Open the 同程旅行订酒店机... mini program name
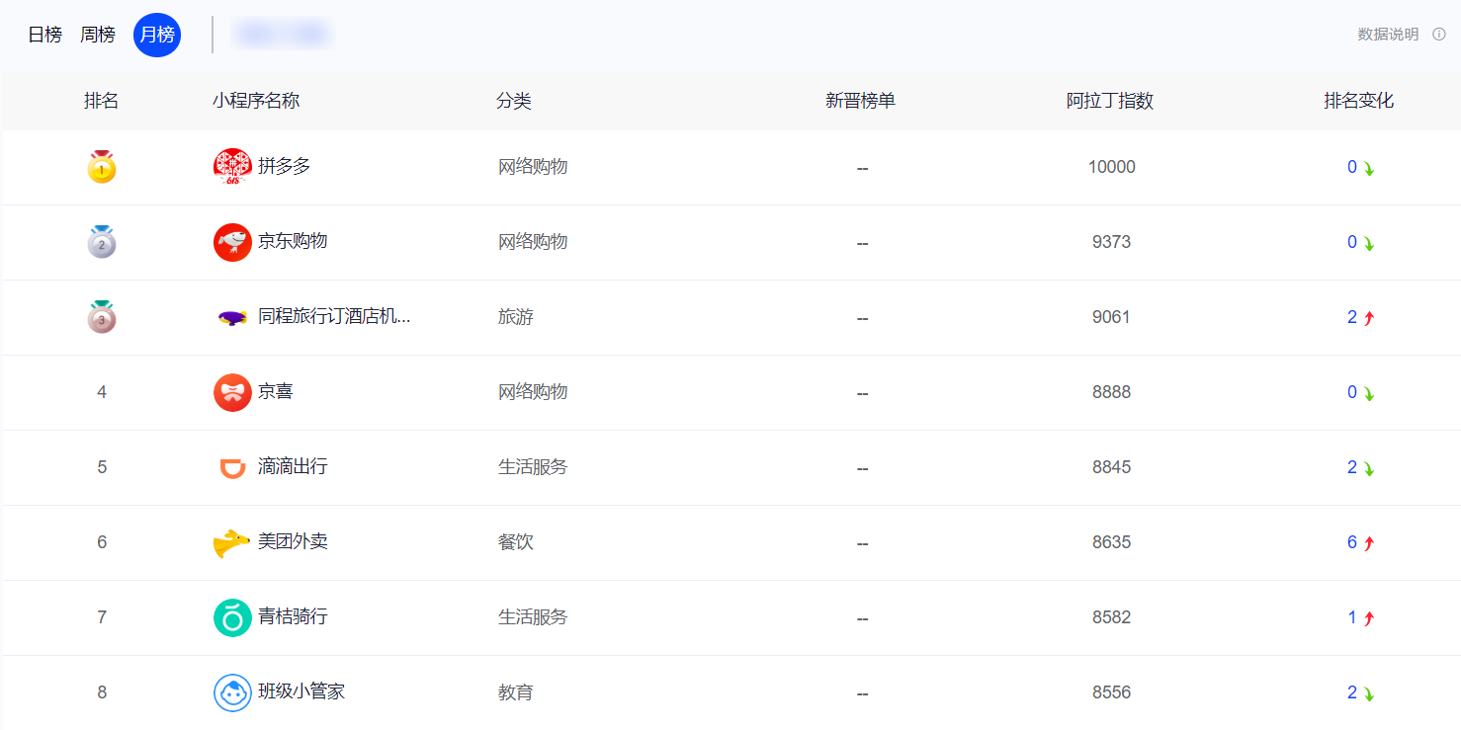Image resolution: width=1461 pixels, height=730 pixels. tap(334, 316)
